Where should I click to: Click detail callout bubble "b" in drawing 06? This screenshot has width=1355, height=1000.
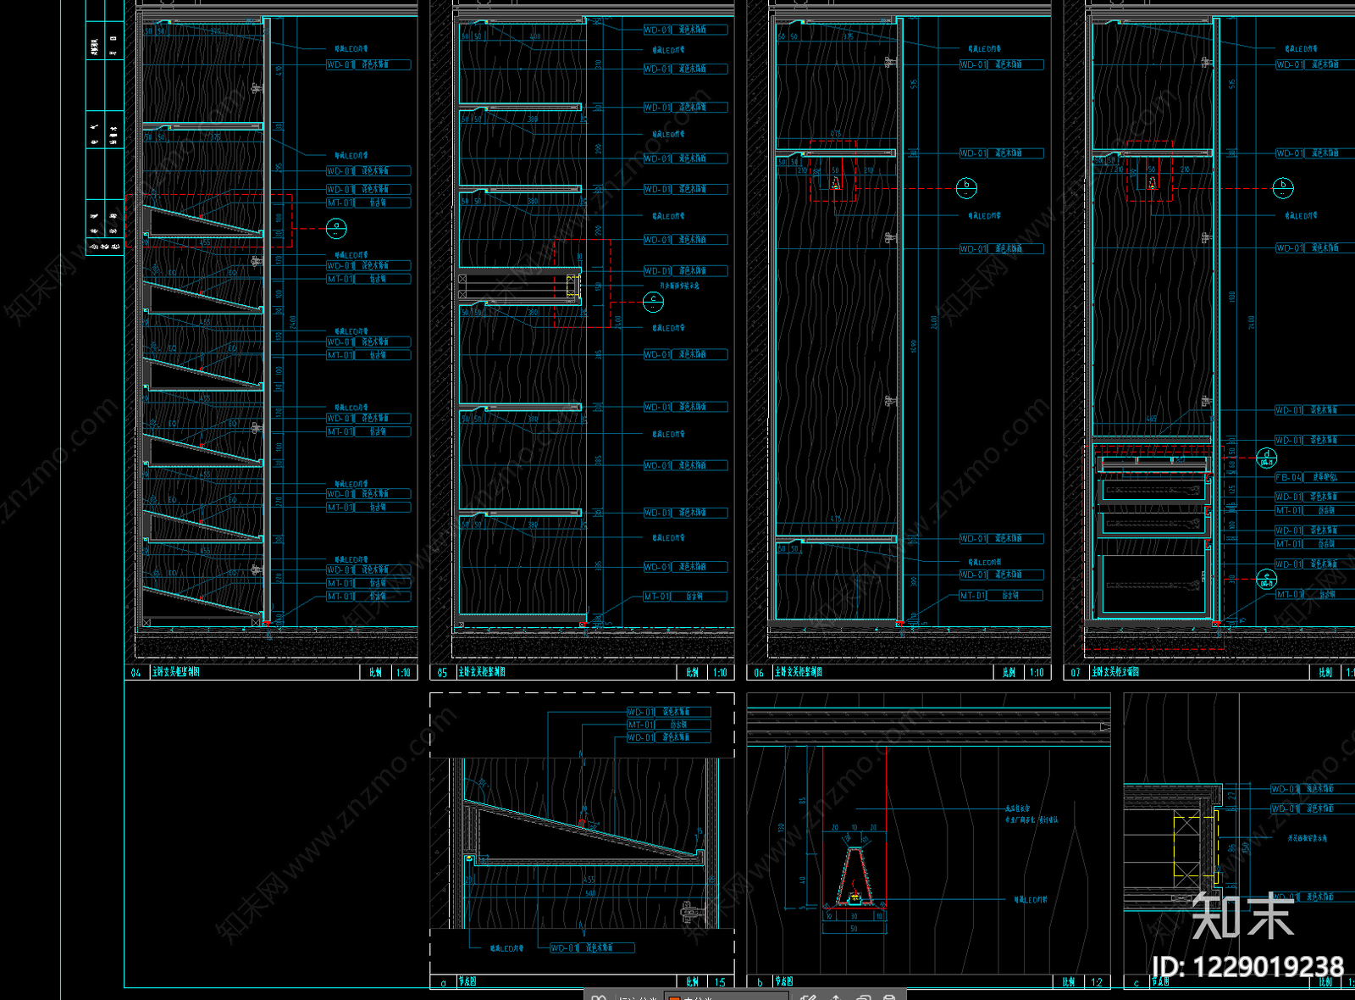(x=966, y=187)
